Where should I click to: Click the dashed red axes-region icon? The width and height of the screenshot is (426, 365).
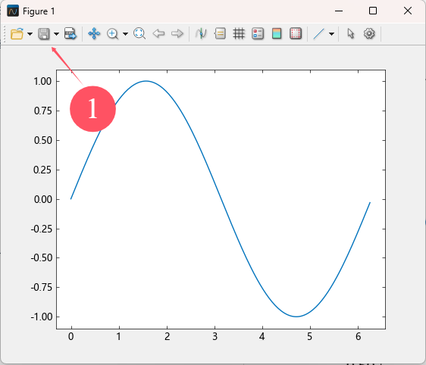coord(296,33)
